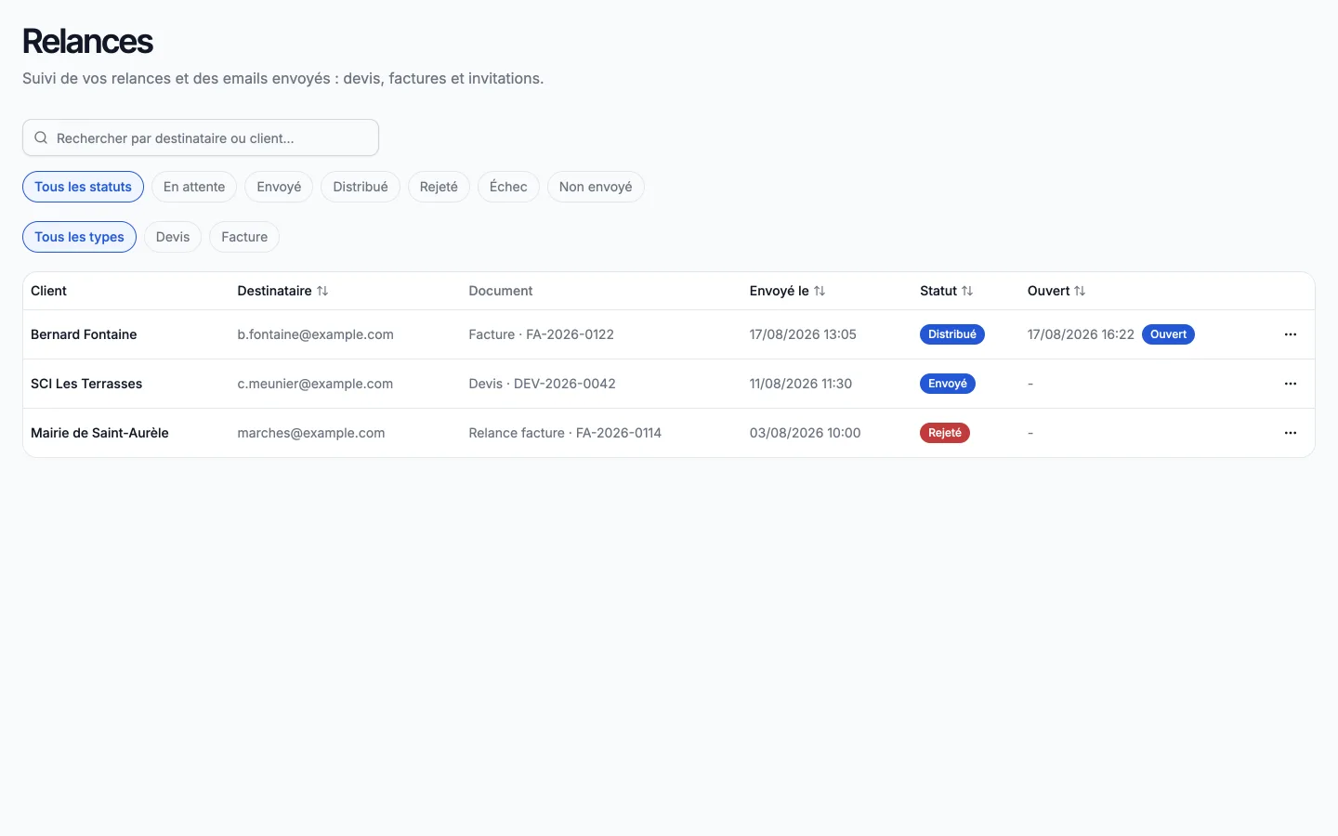Screen dimensions: 1338x836
Task: Click the search magnifier icon
Action: tap(41, 137)
